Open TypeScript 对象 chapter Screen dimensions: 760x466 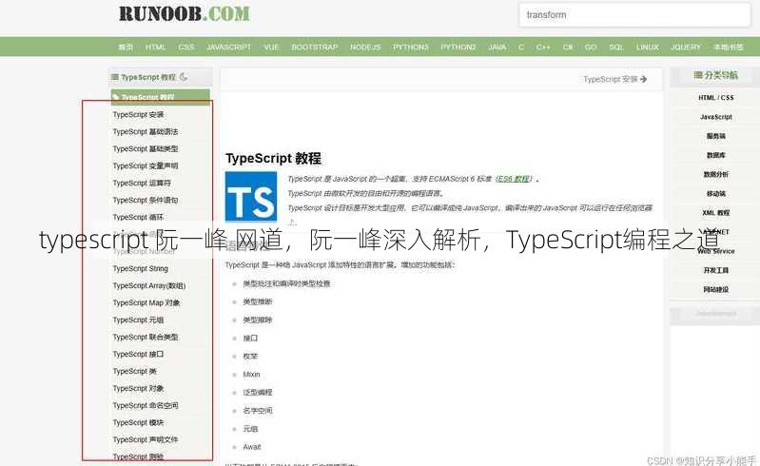(x=138, y=389)
